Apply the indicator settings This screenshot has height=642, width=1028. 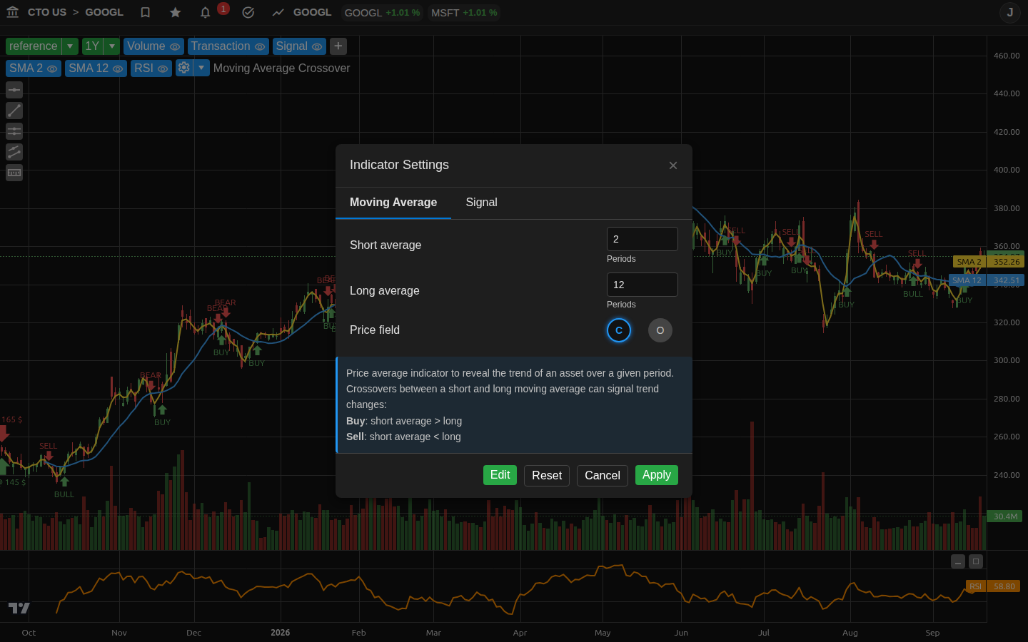click(x=657, y=475)
